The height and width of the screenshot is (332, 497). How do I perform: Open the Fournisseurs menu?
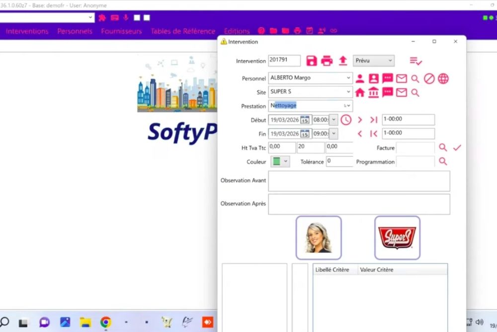pos(120,31)
